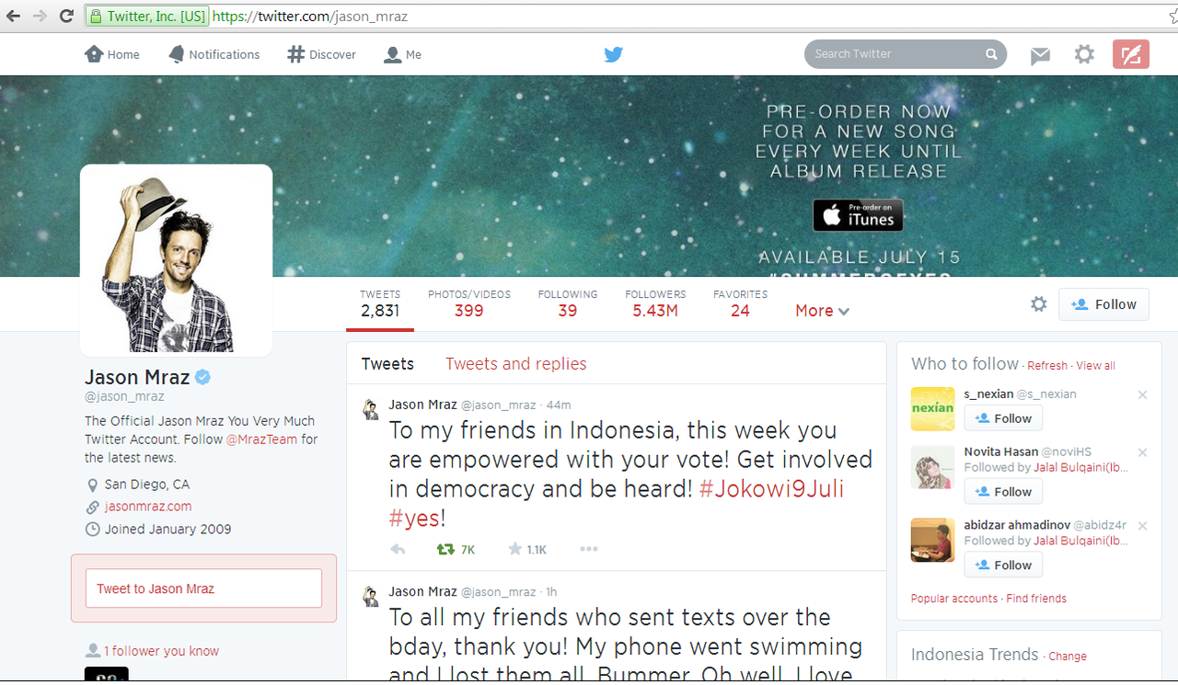Click the verified badge next to Jason Mraz
The width and height of the screenshot is (1178, 685).
pos(204,377)
